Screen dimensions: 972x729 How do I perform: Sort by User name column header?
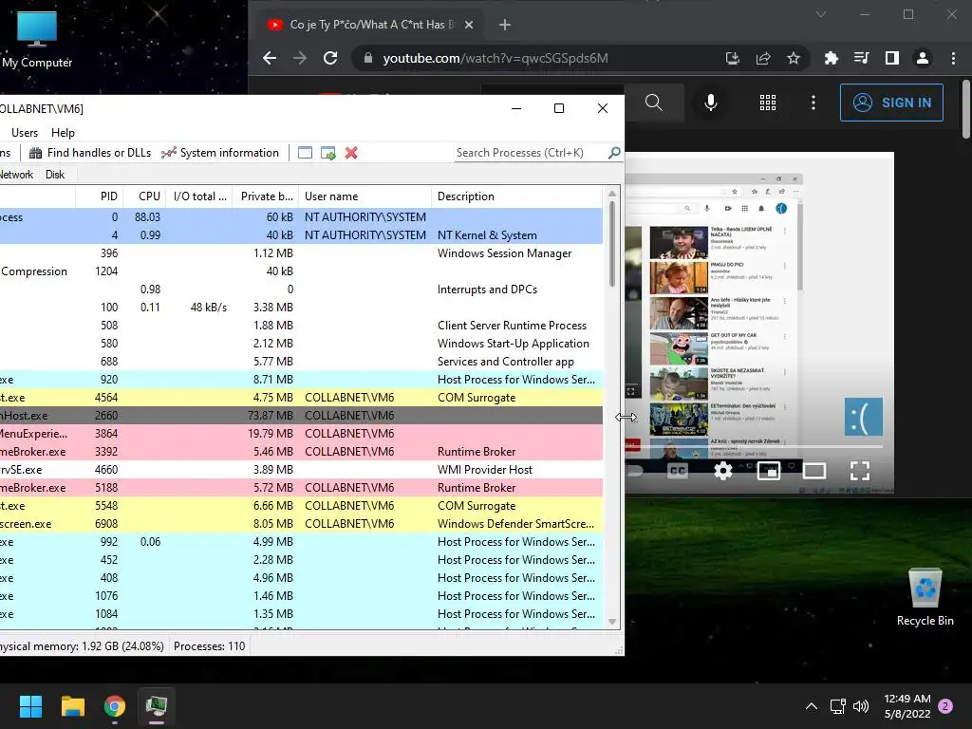pos(365,196)
